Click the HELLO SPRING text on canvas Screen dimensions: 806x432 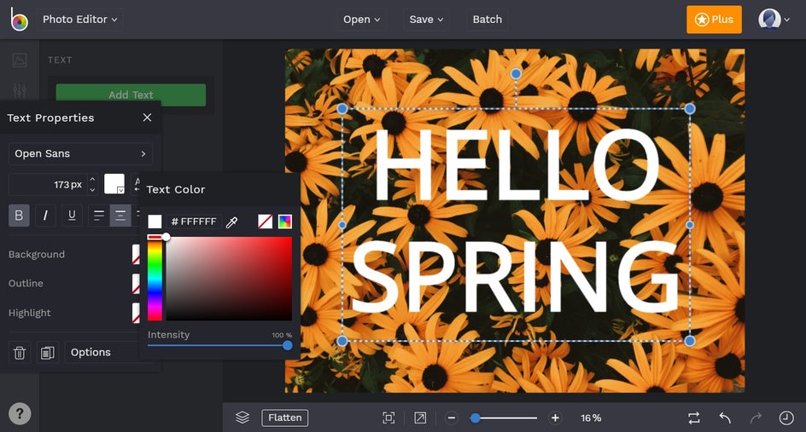tap(516, 221)
